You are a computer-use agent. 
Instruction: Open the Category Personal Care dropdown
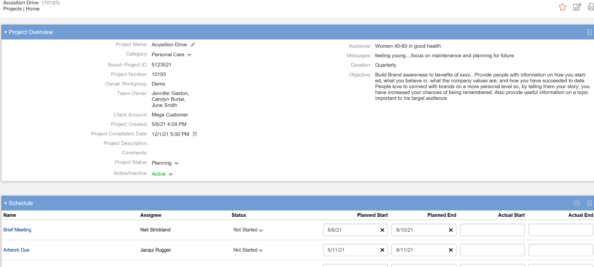(189, 55)
